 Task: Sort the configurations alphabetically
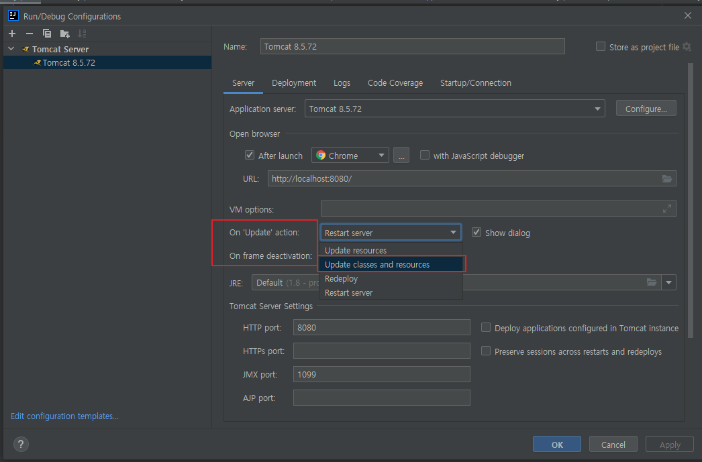82,34
